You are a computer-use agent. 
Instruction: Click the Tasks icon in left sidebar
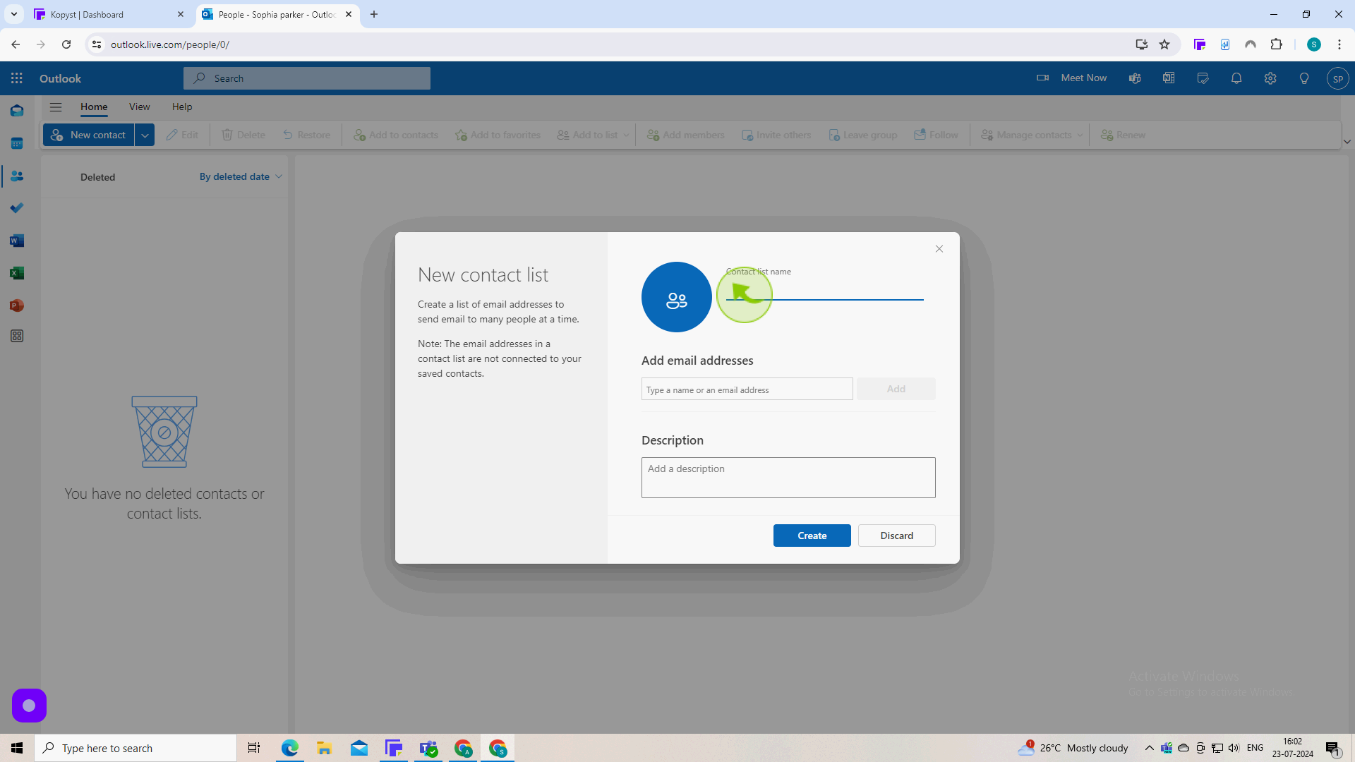pyautogui.click(x=17, y=207)
